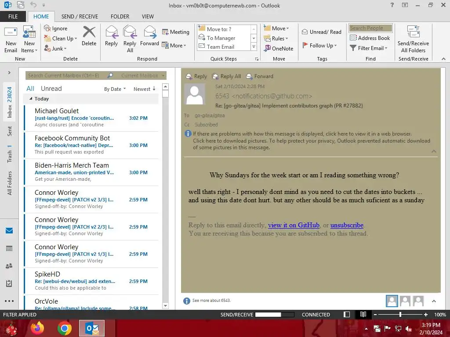
Task: Open more navigation options (three dots)
Action: pyautogui.click(x=9, y=301)
